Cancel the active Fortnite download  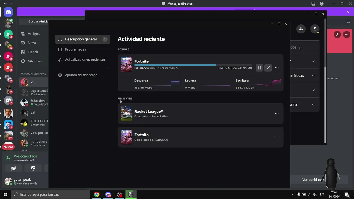coord(268,68)
